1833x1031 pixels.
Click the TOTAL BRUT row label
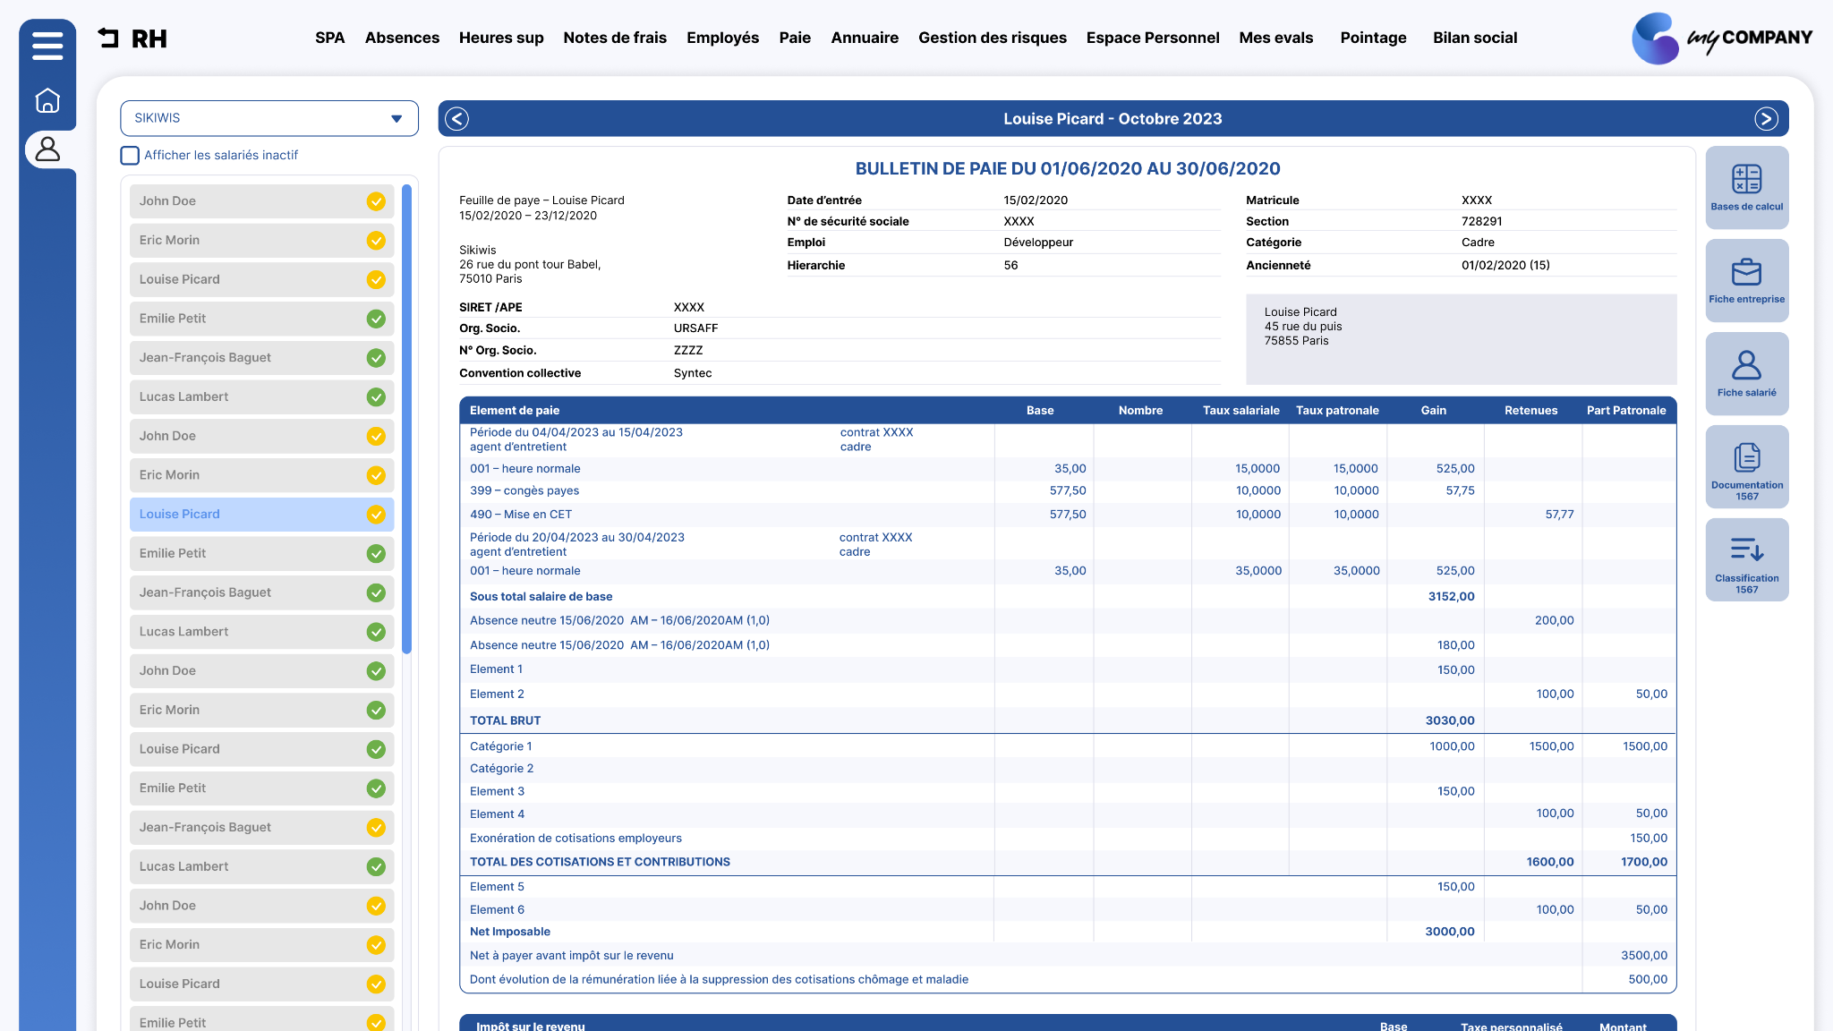click(x=505, y=720)
